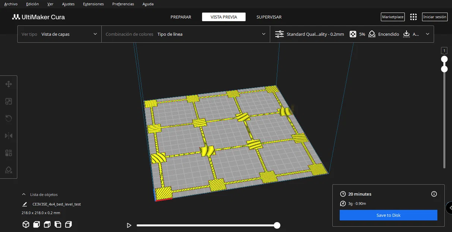This screenshot has height=232, width=452.
Task: Select the Support Blocker tool
Action: 9,170
